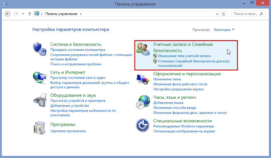This screenshot has width=271, height=158.
Task: Open Сеть и Интернет category
Action: (x=68, y=72)
